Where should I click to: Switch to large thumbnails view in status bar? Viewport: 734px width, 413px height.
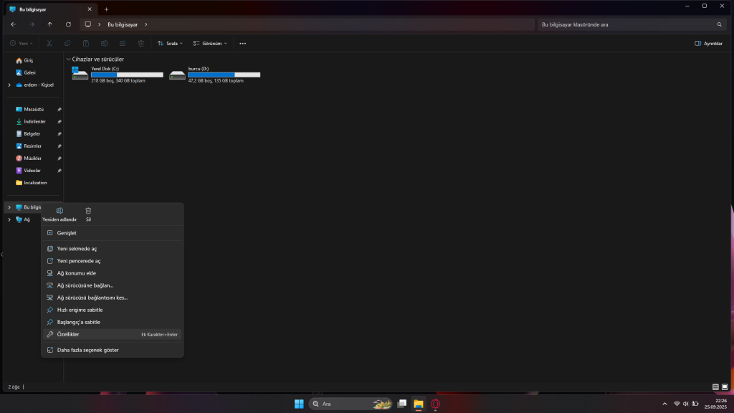(725, 387)
